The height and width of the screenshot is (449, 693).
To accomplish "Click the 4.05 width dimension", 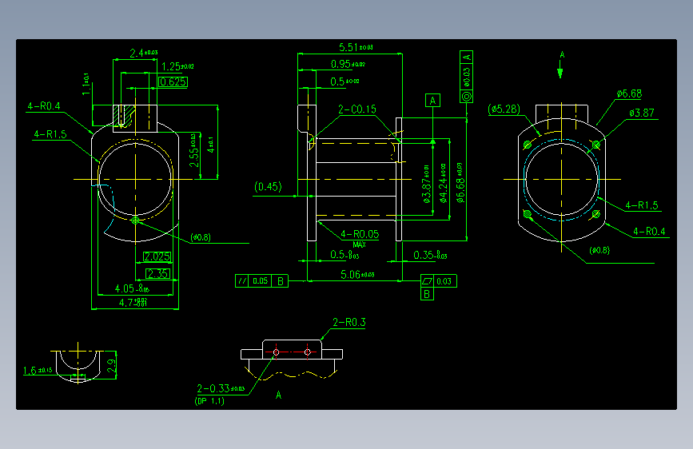I will [132, 289].
